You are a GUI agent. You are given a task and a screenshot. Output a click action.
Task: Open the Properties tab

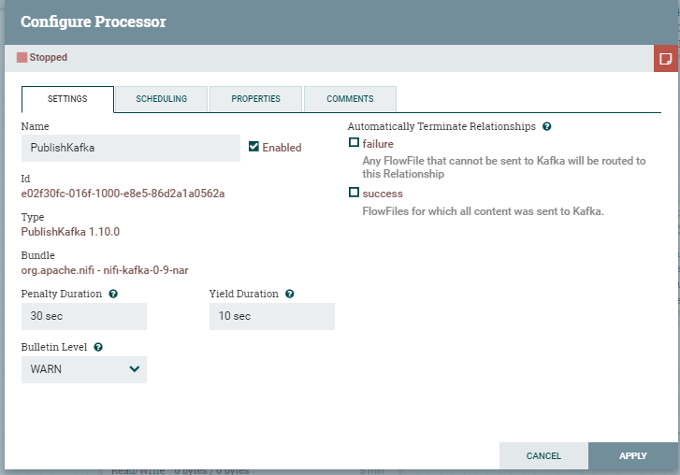point(255,99)
